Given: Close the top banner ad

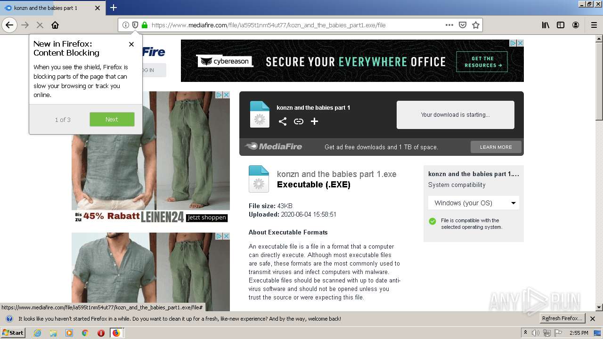Looking at the screenshot, I should coord(520,43).
